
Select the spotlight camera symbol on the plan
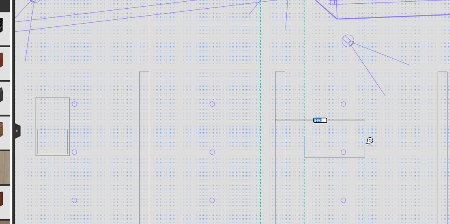coord(348,41)
